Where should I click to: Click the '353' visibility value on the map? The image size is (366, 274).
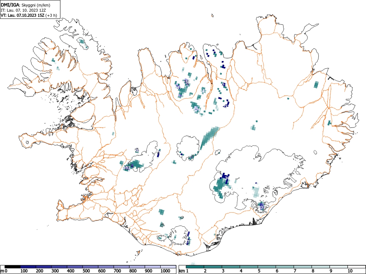[127, 168]
